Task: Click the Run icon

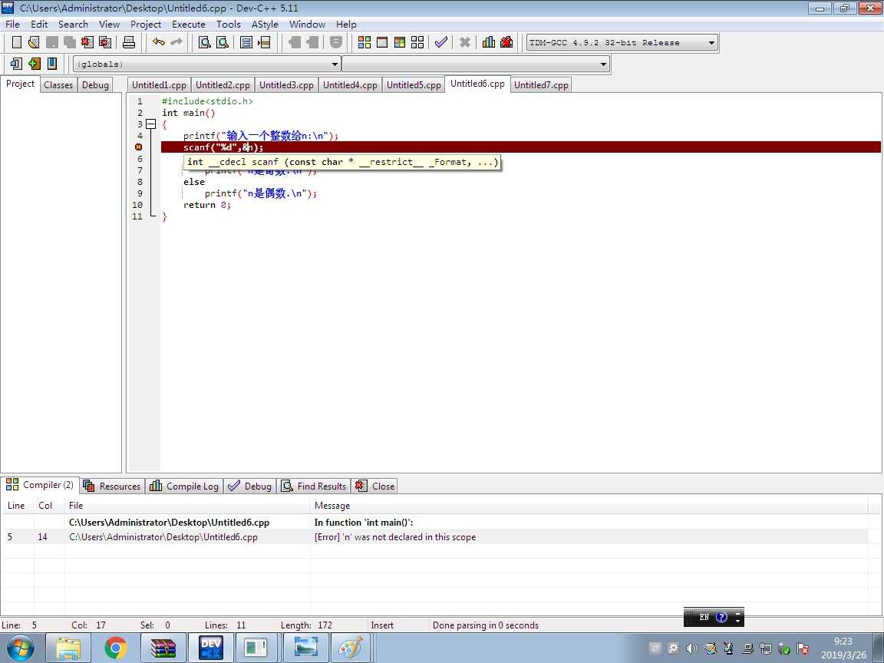Action: click(382, 42)
